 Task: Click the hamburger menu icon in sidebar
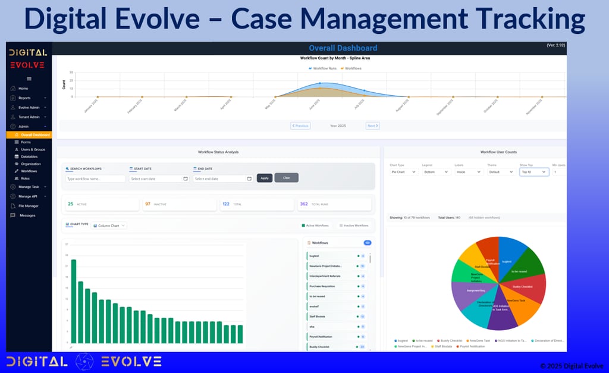[x=29, y=79]
